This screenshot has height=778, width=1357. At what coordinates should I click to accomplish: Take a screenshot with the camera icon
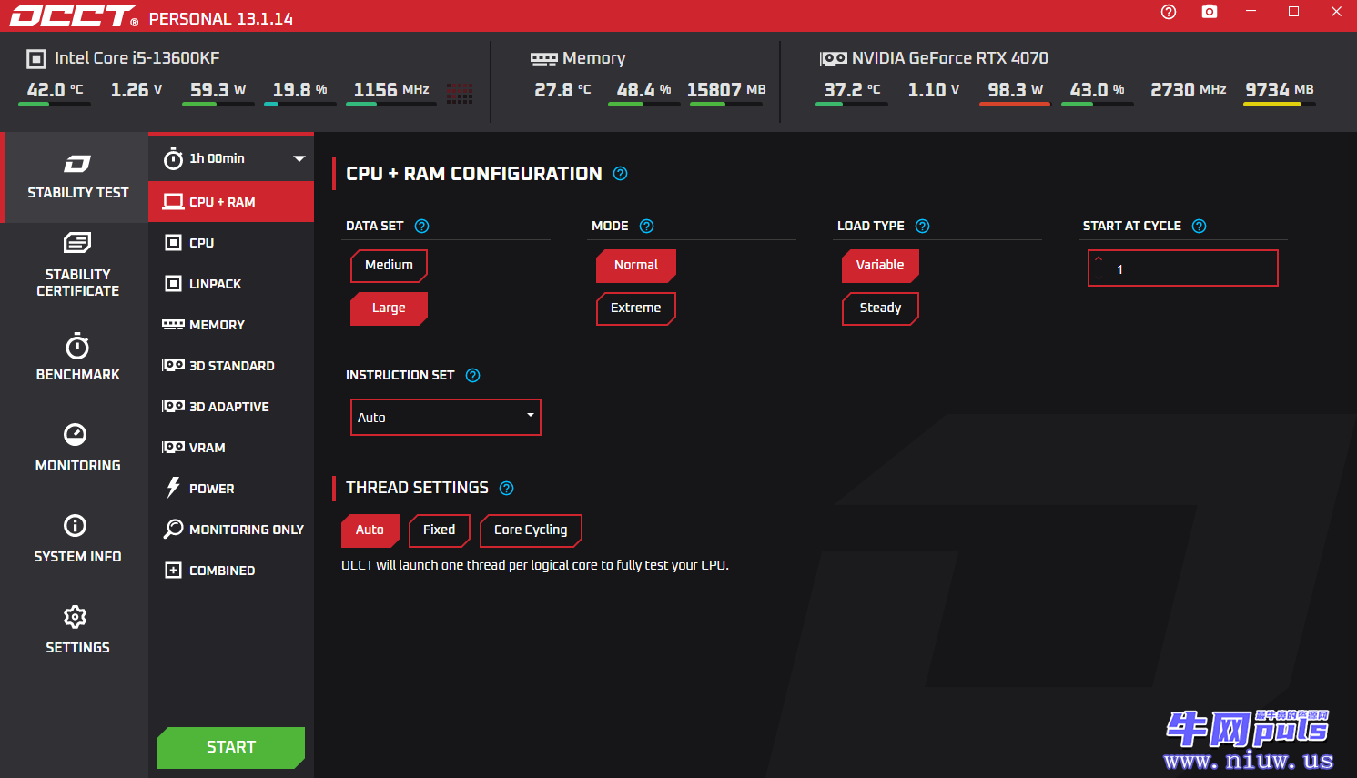click(1210, 12)
